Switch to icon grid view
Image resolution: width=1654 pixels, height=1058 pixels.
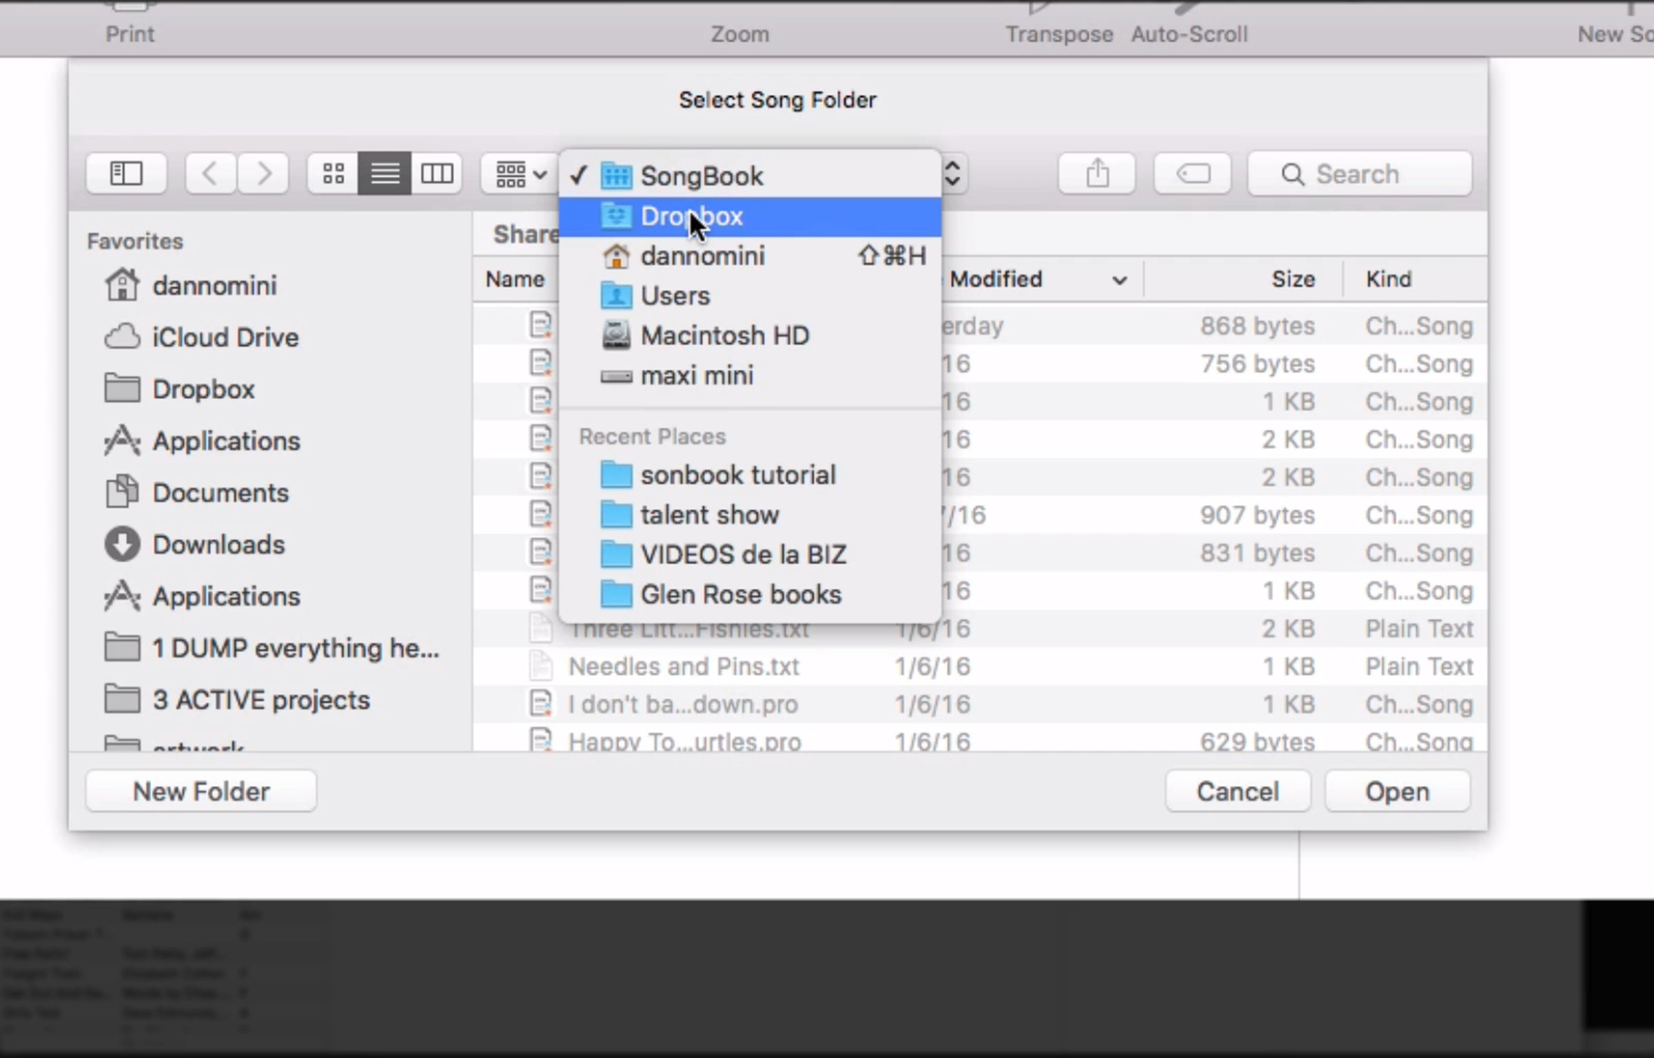[x=334, y=174]
